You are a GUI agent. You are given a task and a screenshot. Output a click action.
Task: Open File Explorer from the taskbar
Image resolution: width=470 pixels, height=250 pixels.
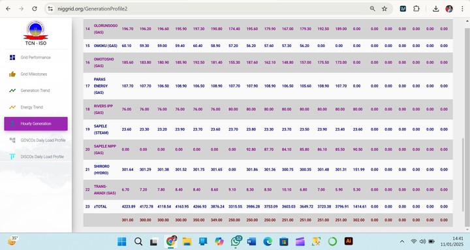[x=187, y=242]
